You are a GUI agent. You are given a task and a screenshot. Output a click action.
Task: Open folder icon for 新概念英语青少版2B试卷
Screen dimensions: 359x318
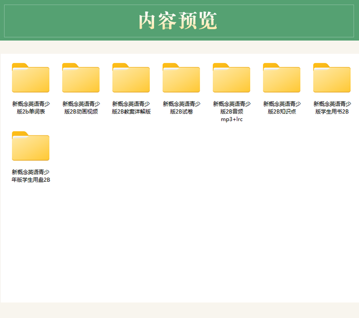tap(181, 77)
